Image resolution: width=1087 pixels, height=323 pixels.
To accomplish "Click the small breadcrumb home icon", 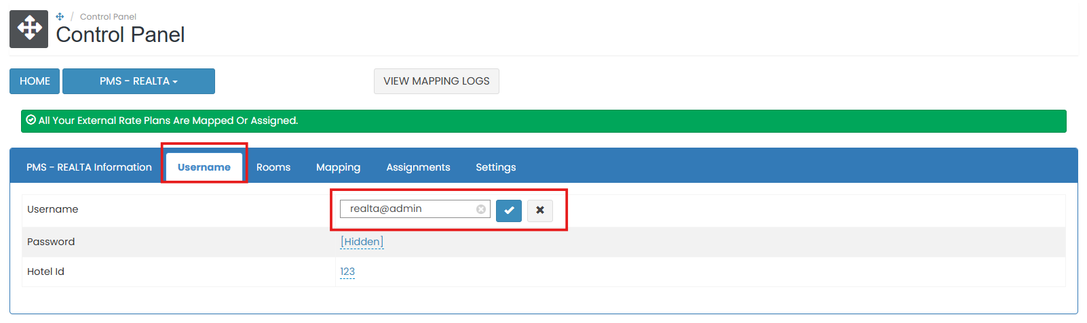I will click(60, 16).
